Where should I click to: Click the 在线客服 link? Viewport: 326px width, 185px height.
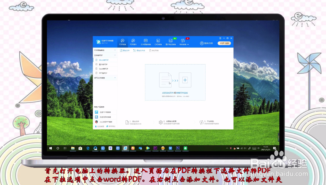[99, 127]
